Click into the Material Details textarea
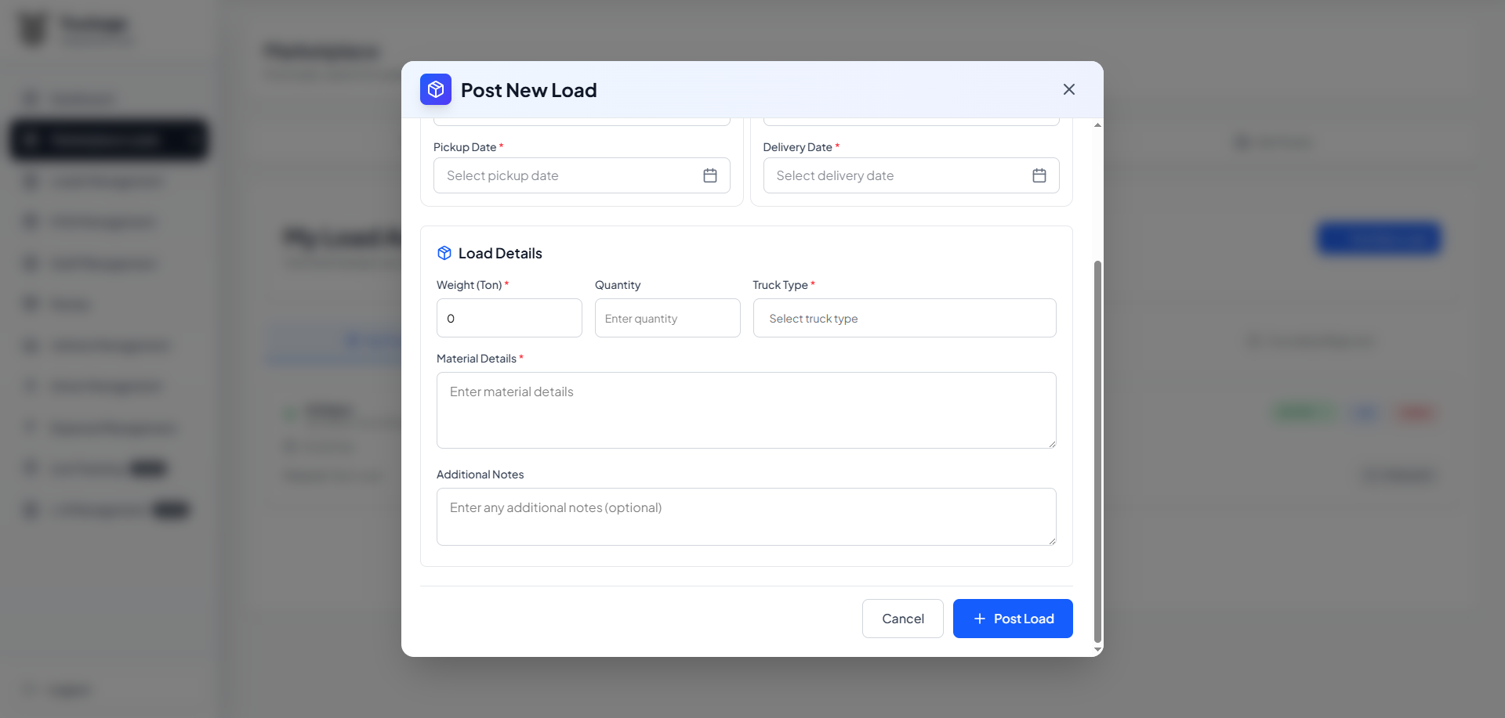The height and width of the screenshot is (718, 1505). [746, 410]
